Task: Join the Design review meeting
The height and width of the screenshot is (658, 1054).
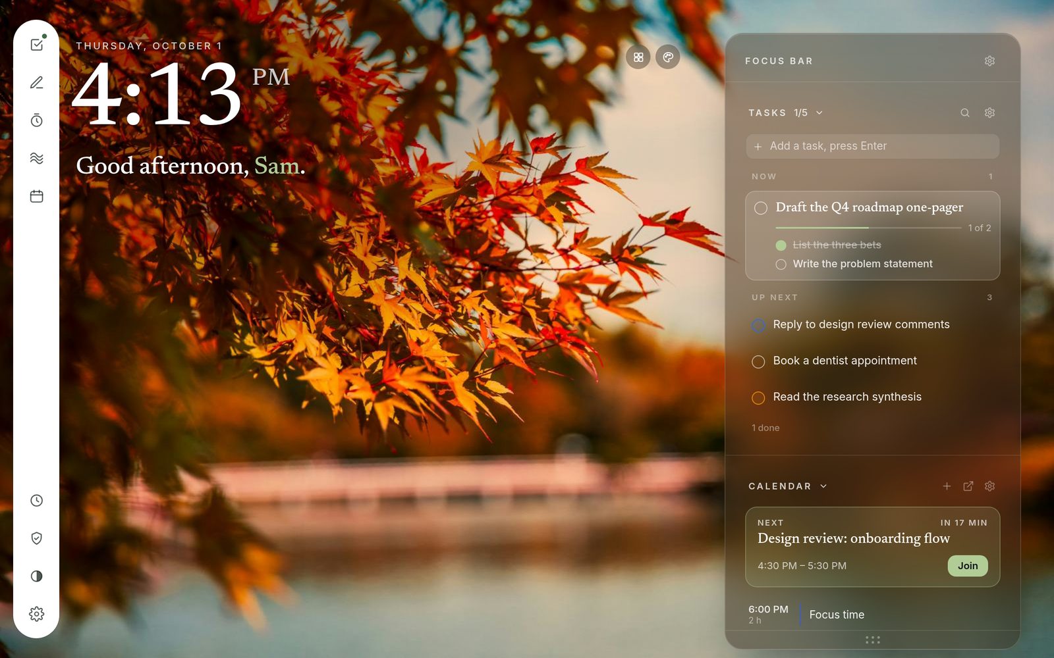Action: [x=968, y=566]
